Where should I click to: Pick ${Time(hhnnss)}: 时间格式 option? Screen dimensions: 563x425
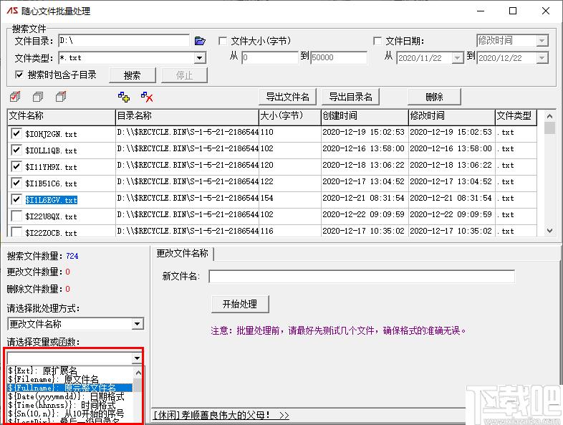click(70, 405)
